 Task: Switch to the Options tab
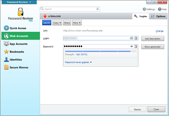[x=158, y=16]
